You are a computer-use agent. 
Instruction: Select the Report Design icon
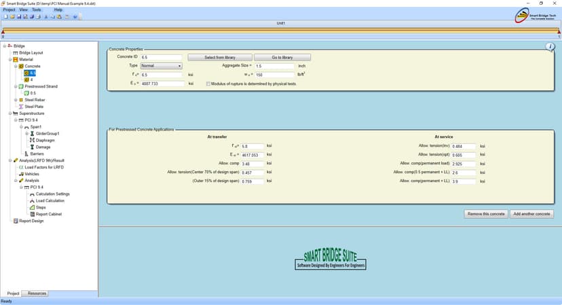coord(16,221)
